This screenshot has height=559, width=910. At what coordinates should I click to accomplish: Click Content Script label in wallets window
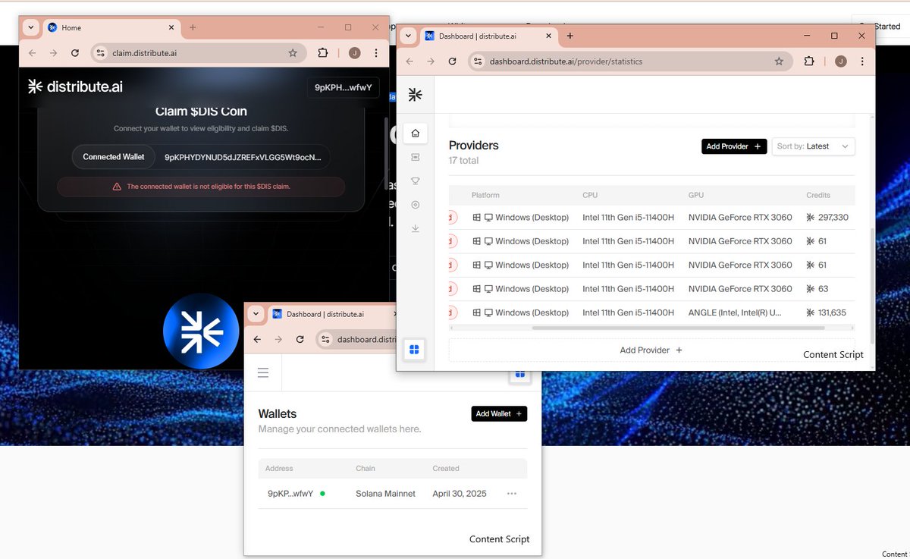[x=500, y=539]
